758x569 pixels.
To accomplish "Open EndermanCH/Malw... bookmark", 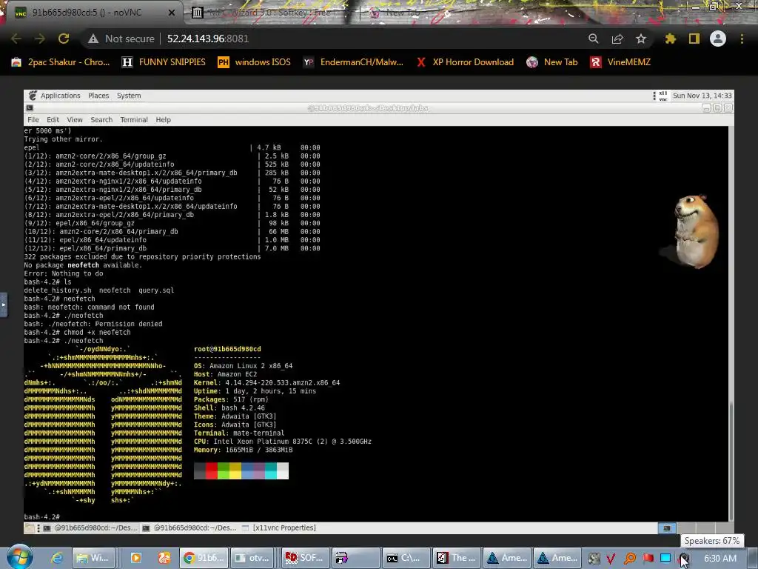I will (x=353, y=62).
